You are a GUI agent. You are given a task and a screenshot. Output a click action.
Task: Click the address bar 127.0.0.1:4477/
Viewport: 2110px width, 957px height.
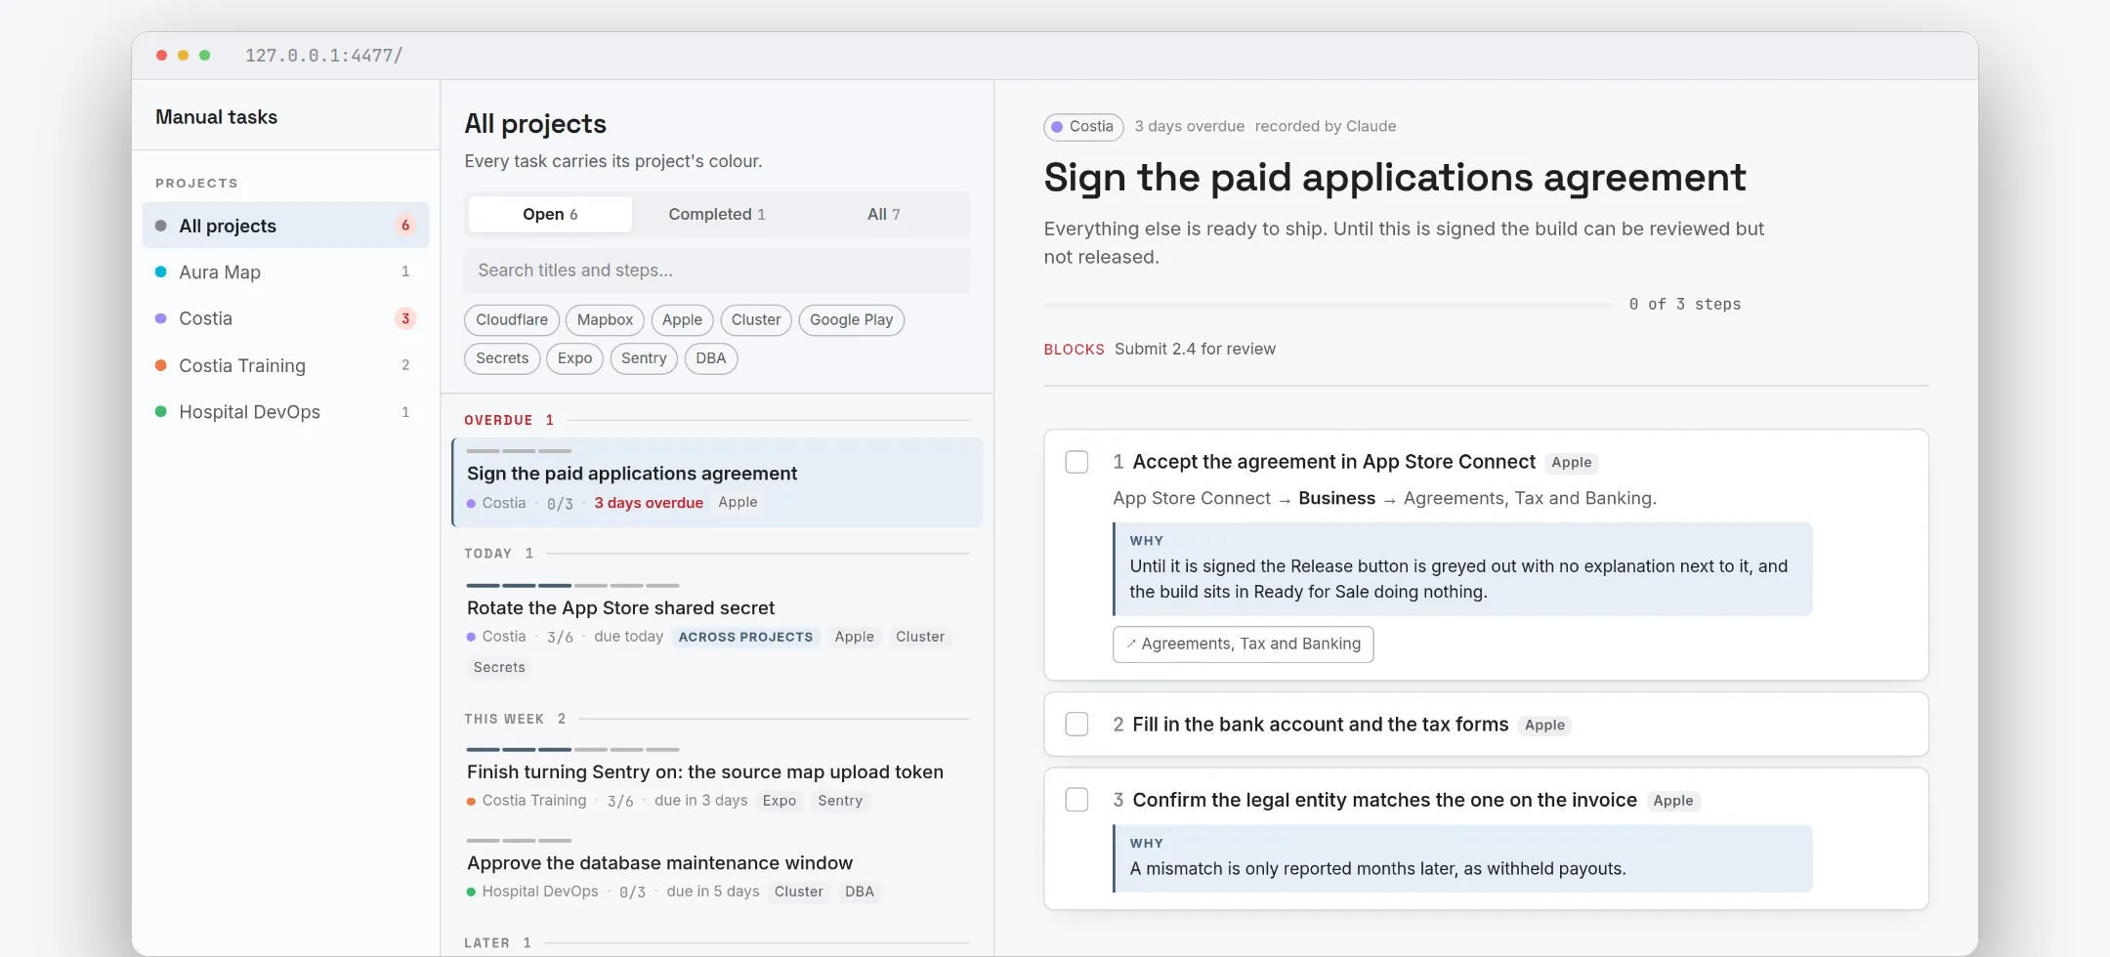pyautogui.click(x=323, y=56)
